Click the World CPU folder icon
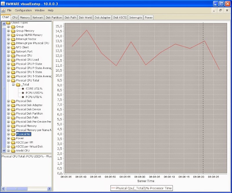The width and height of the screenshot is (232, 193). (x=13, y=151)
